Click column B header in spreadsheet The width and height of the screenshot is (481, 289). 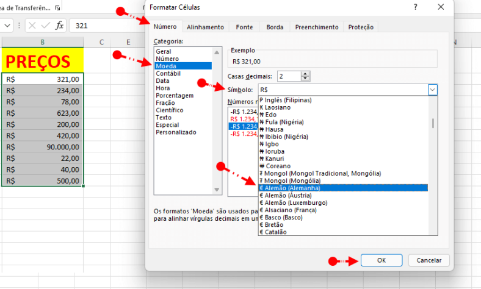[x=43, y=42]
